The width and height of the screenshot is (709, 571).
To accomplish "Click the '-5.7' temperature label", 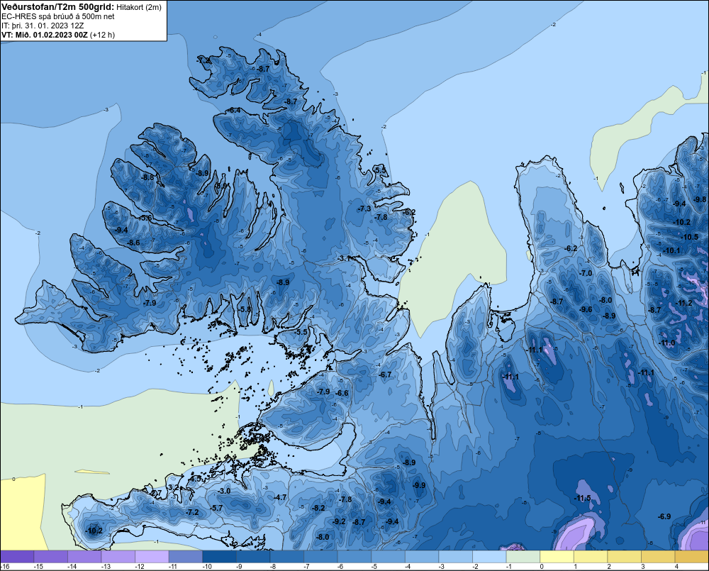I will click(x=216, y=508).
